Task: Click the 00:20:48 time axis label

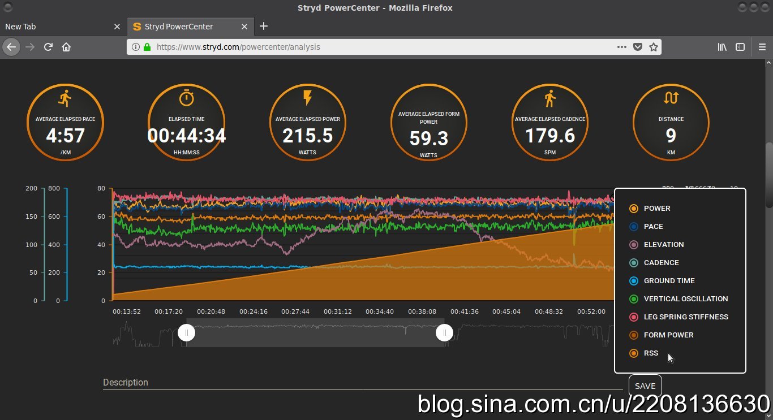Action: [x=211, y=311]
